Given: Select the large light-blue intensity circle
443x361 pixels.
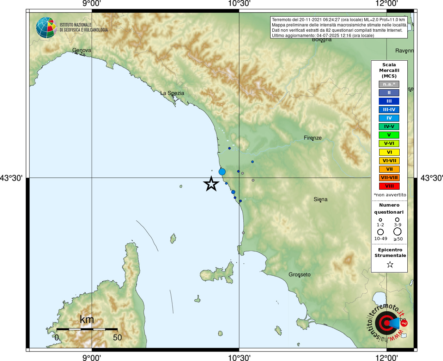Looking at the screenshot, I should tap(222, 172).
